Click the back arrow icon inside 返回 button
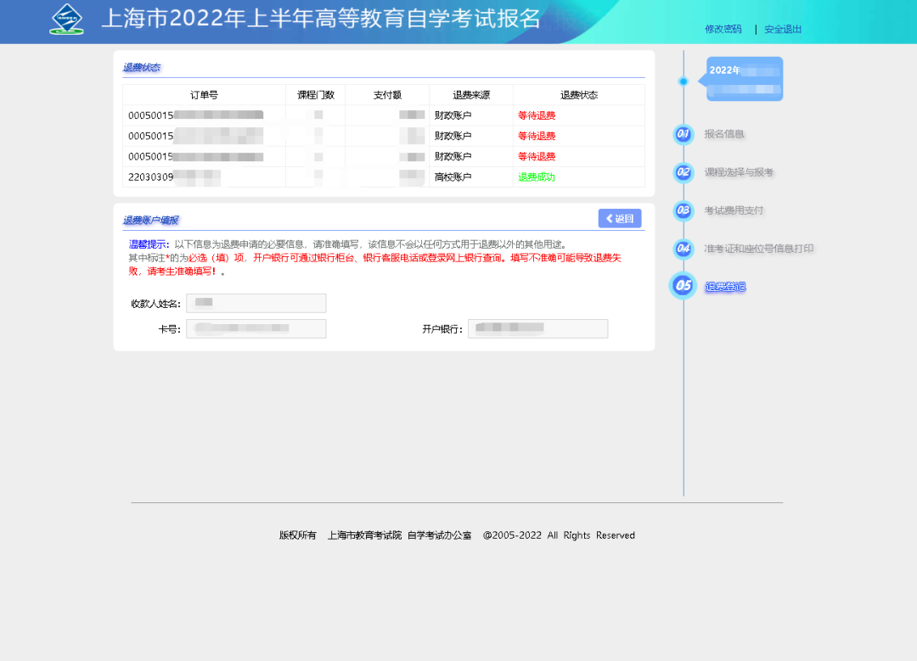Screen dimensions: 917x661 click(610, 218)
